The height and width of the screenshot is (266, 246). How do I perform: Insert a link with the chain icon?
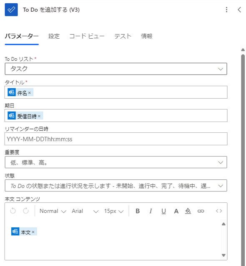201,211
